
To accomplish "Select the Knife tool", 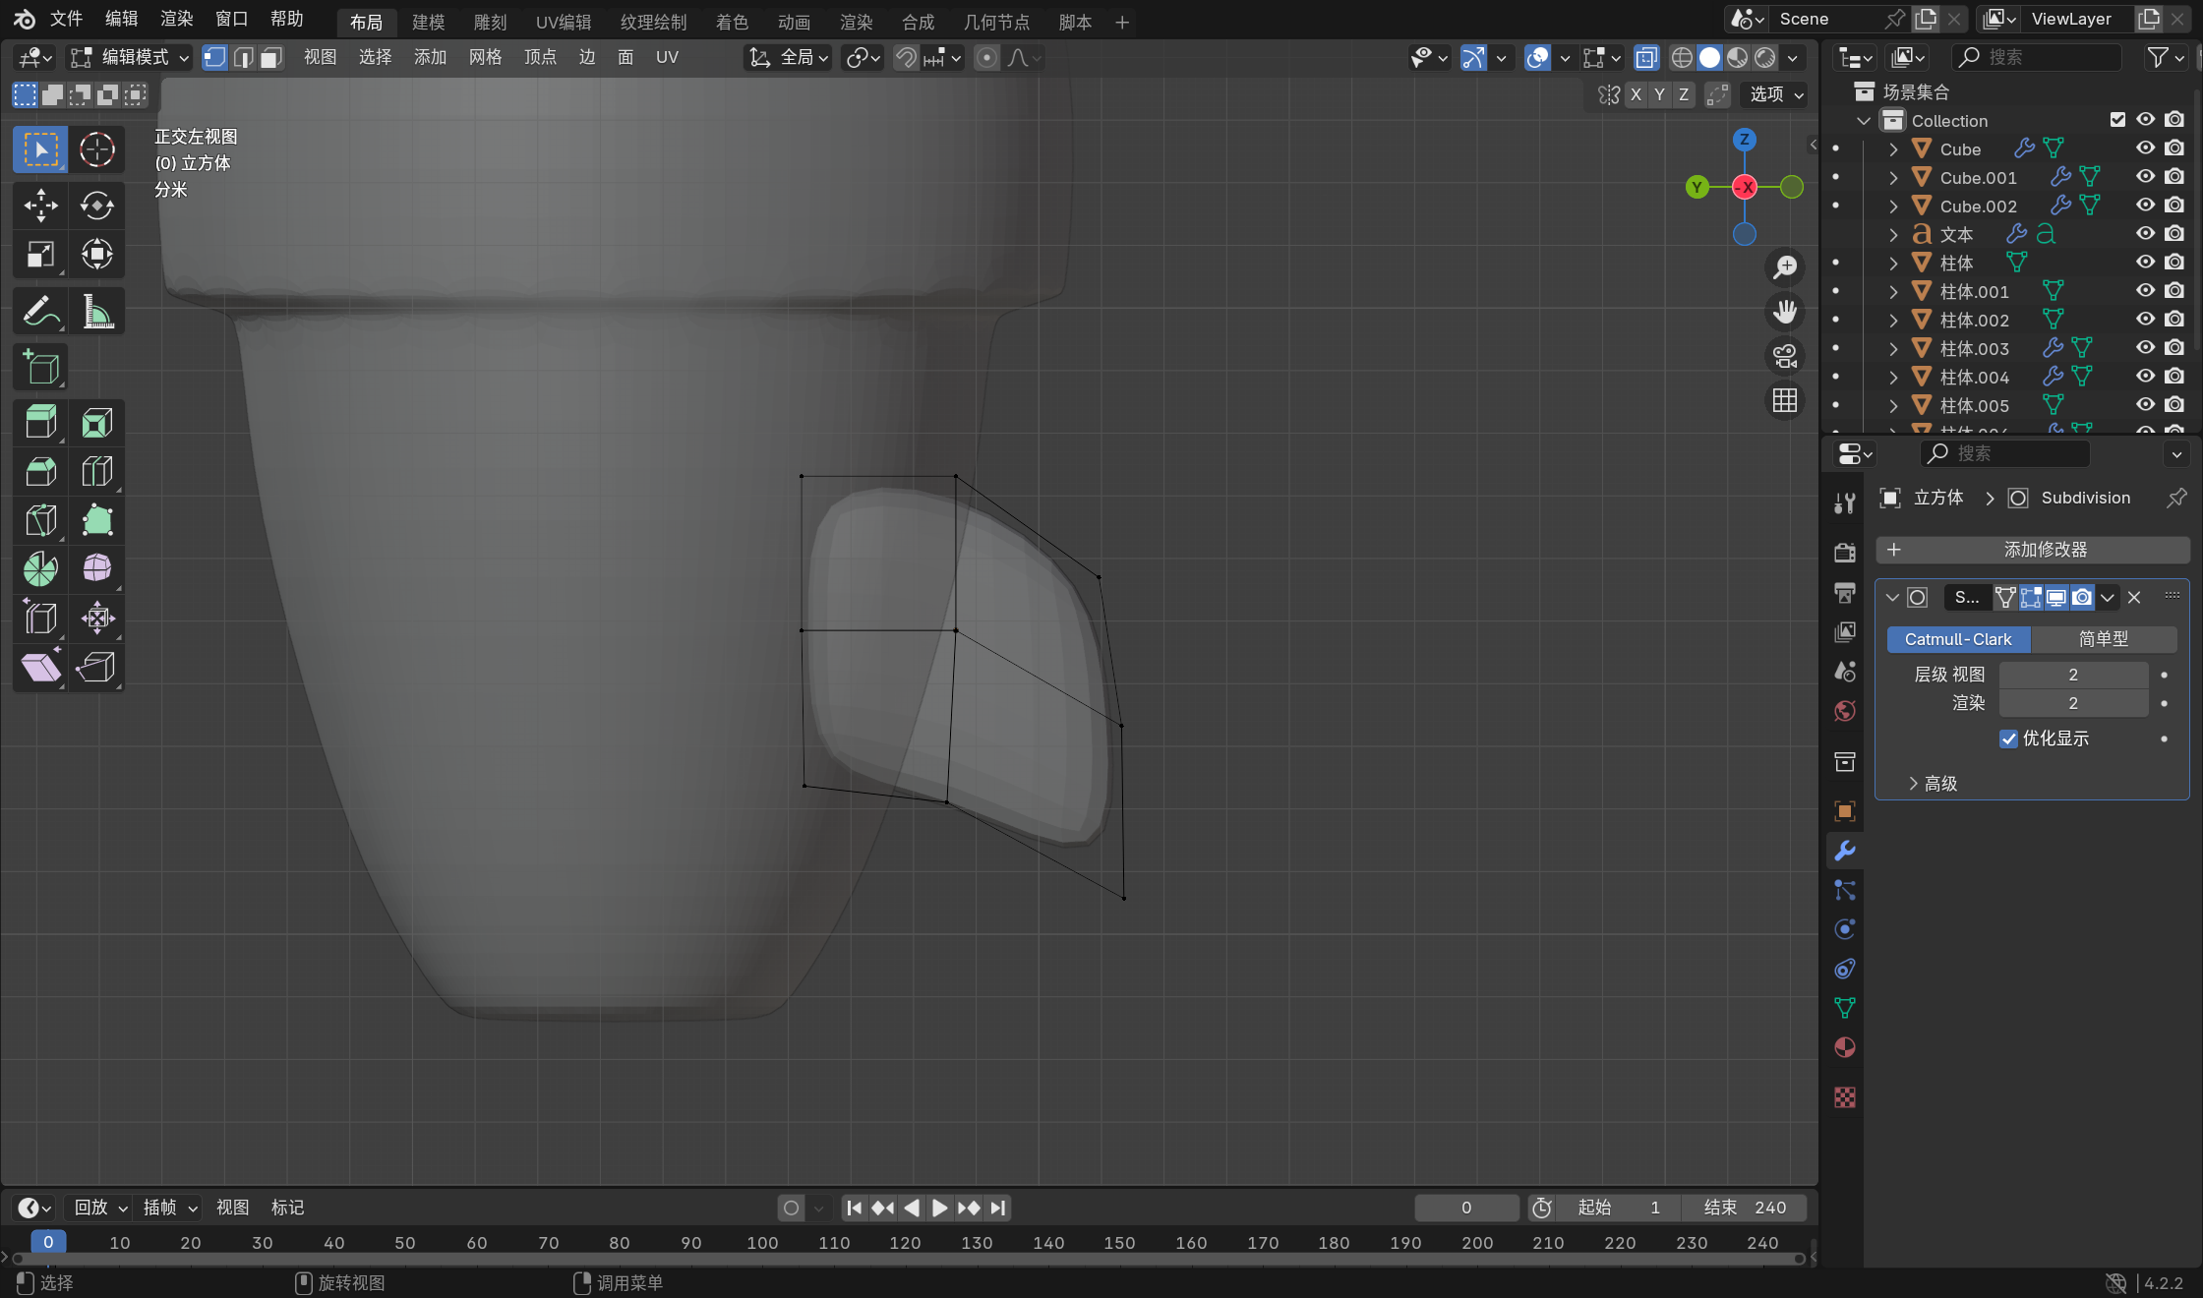I will 40,520.
